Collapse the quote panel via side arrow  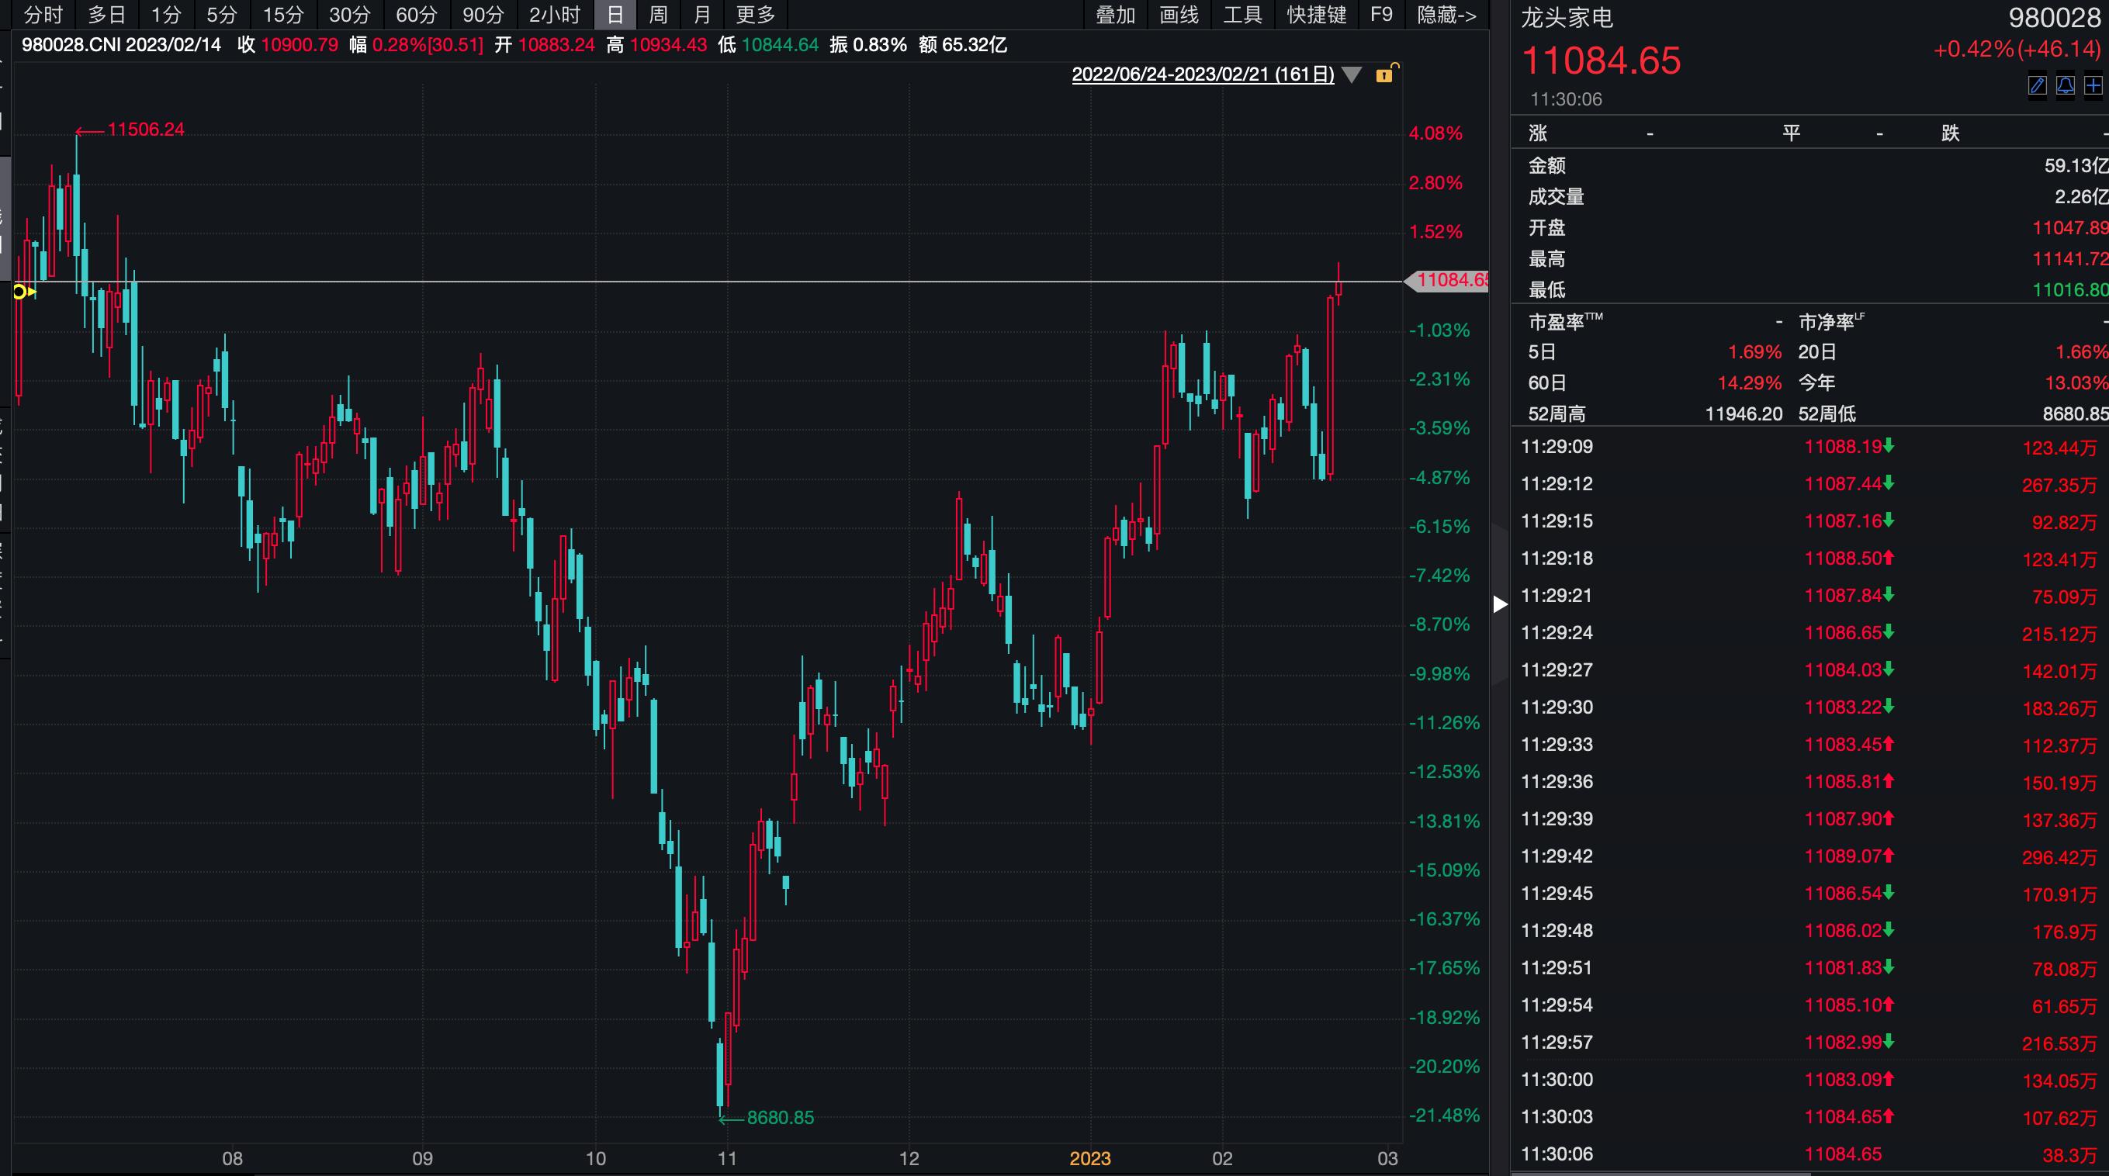[1501, 604]
